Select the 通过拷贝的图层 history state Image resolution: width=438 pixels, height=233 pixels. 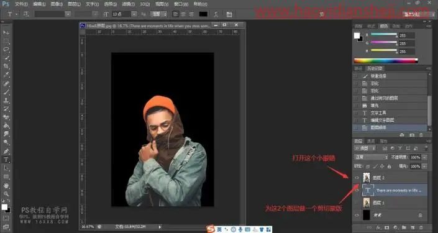(x=390, y=98)
